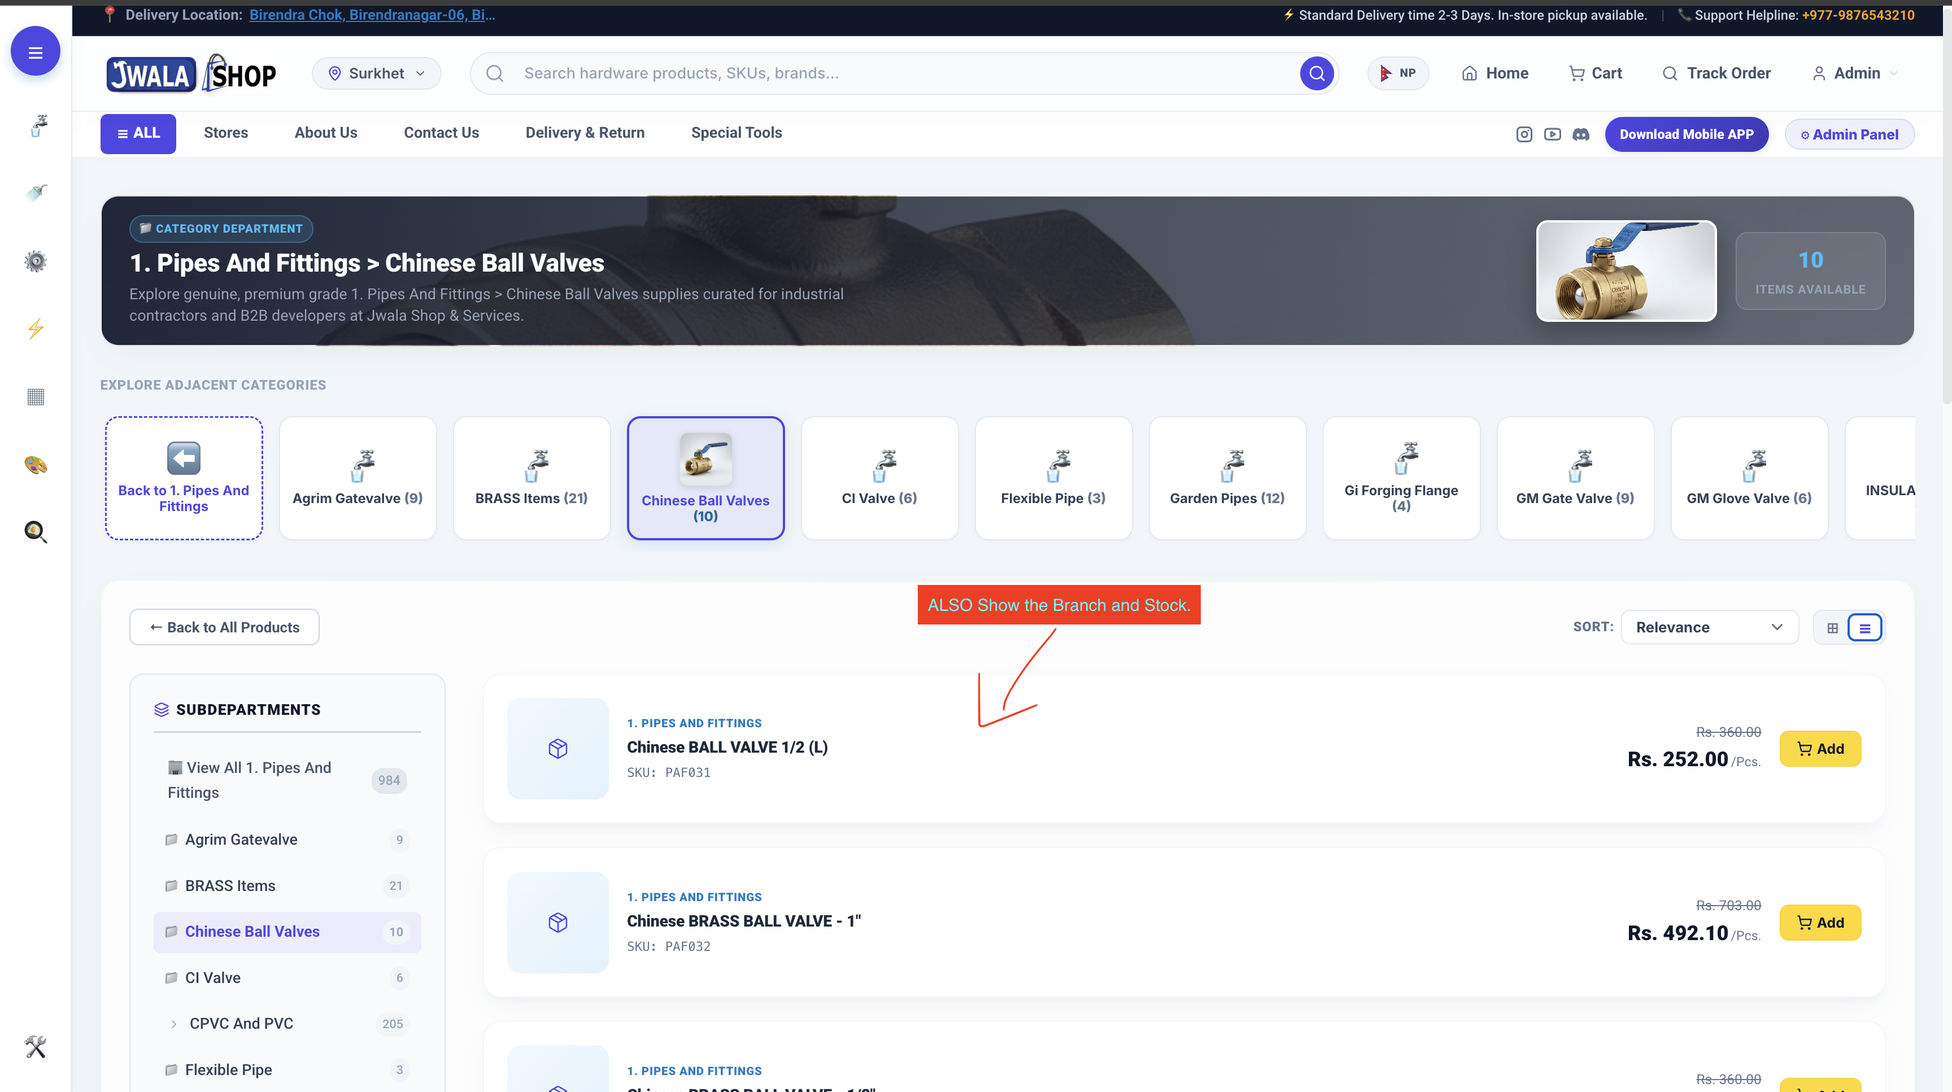1952x1092 pixels.
Task: Open the Discord social icon
Action: pos(1581,134)
